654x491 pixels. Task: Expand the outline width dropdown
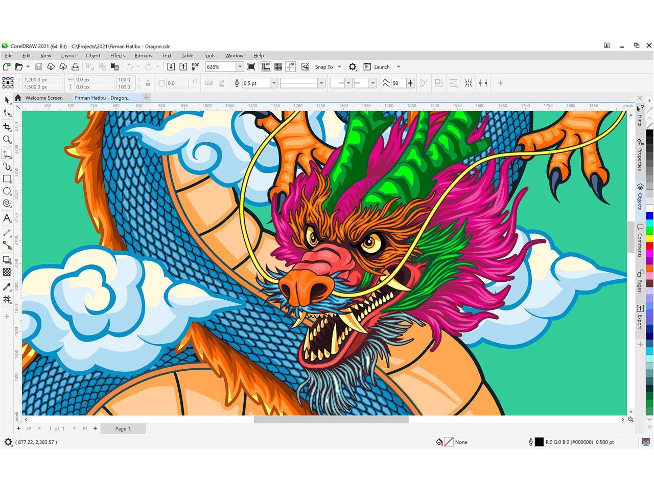point(274,83)
